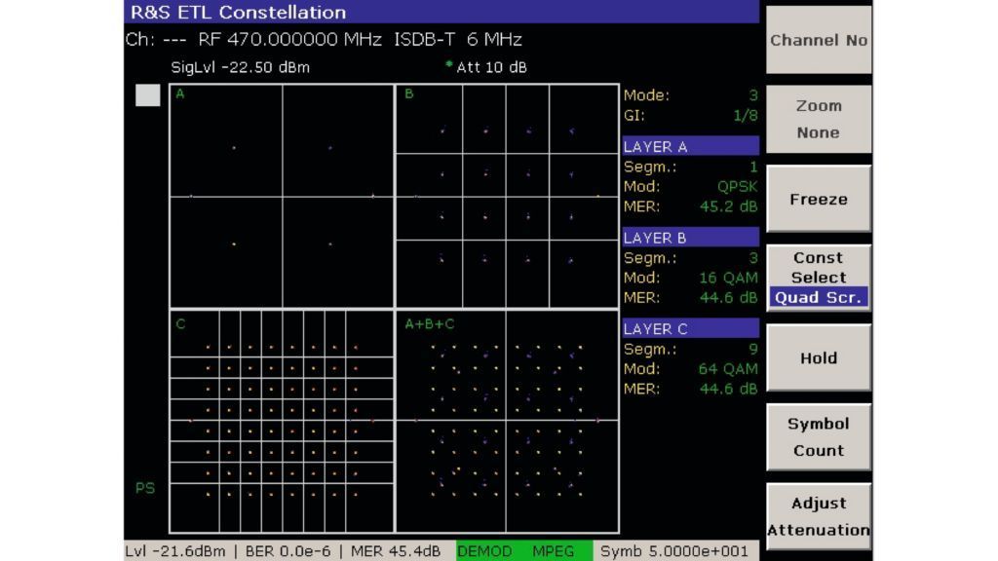Click the Adjust Attenuation softkey
This screenshot has width=998, height=561.
818,516
